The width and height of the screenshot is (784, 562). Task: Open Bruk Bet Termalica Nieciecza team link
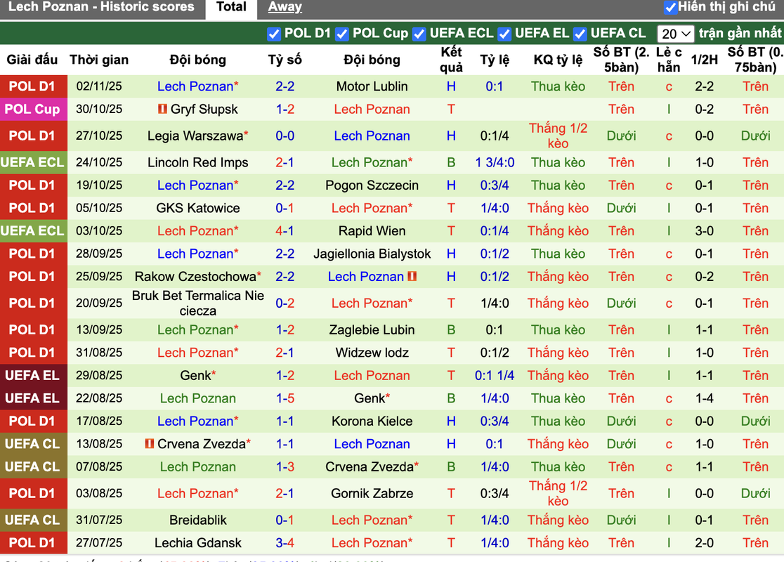click(x=198, y=303)
